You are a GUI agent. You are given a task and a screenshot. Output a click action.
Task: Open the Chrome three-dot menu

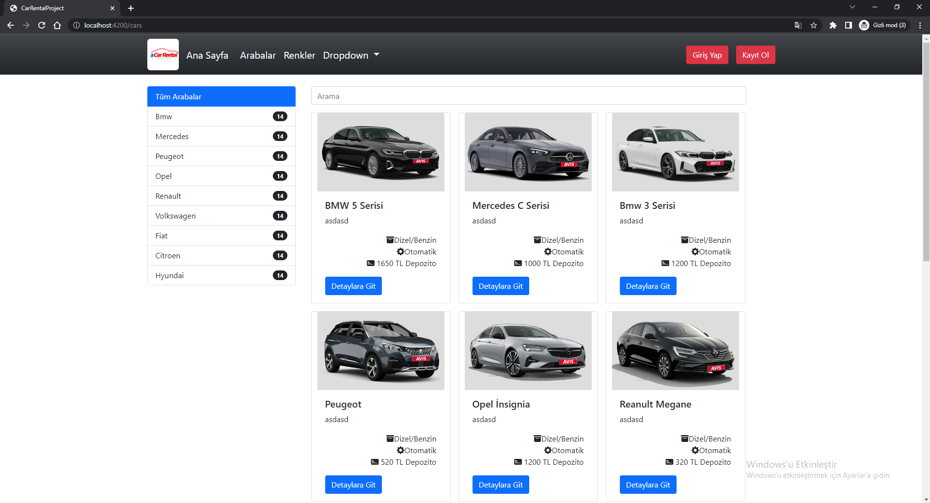[920, 25]
